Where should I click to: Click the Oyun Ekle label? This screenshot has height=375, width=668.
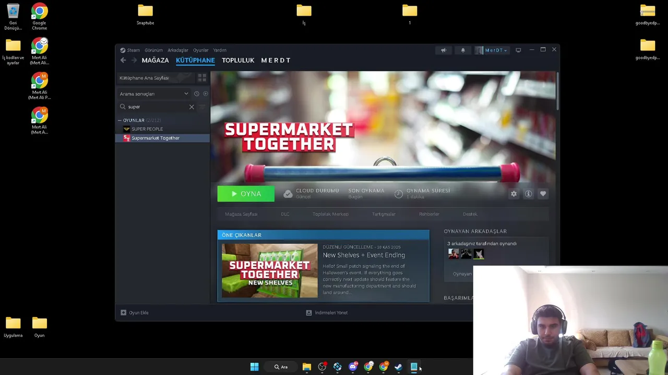139,312
